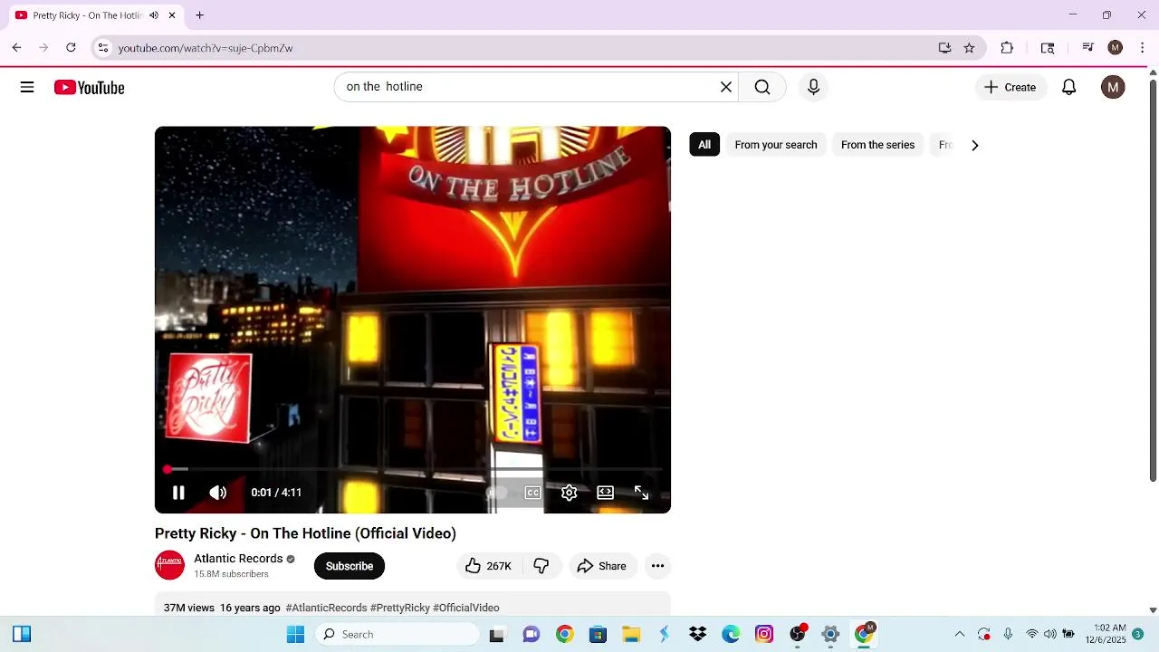Open Instagram from taskbar
The width and height of the screenshot is (1159, 652).
pyautogui.click(x=764, y=634)
